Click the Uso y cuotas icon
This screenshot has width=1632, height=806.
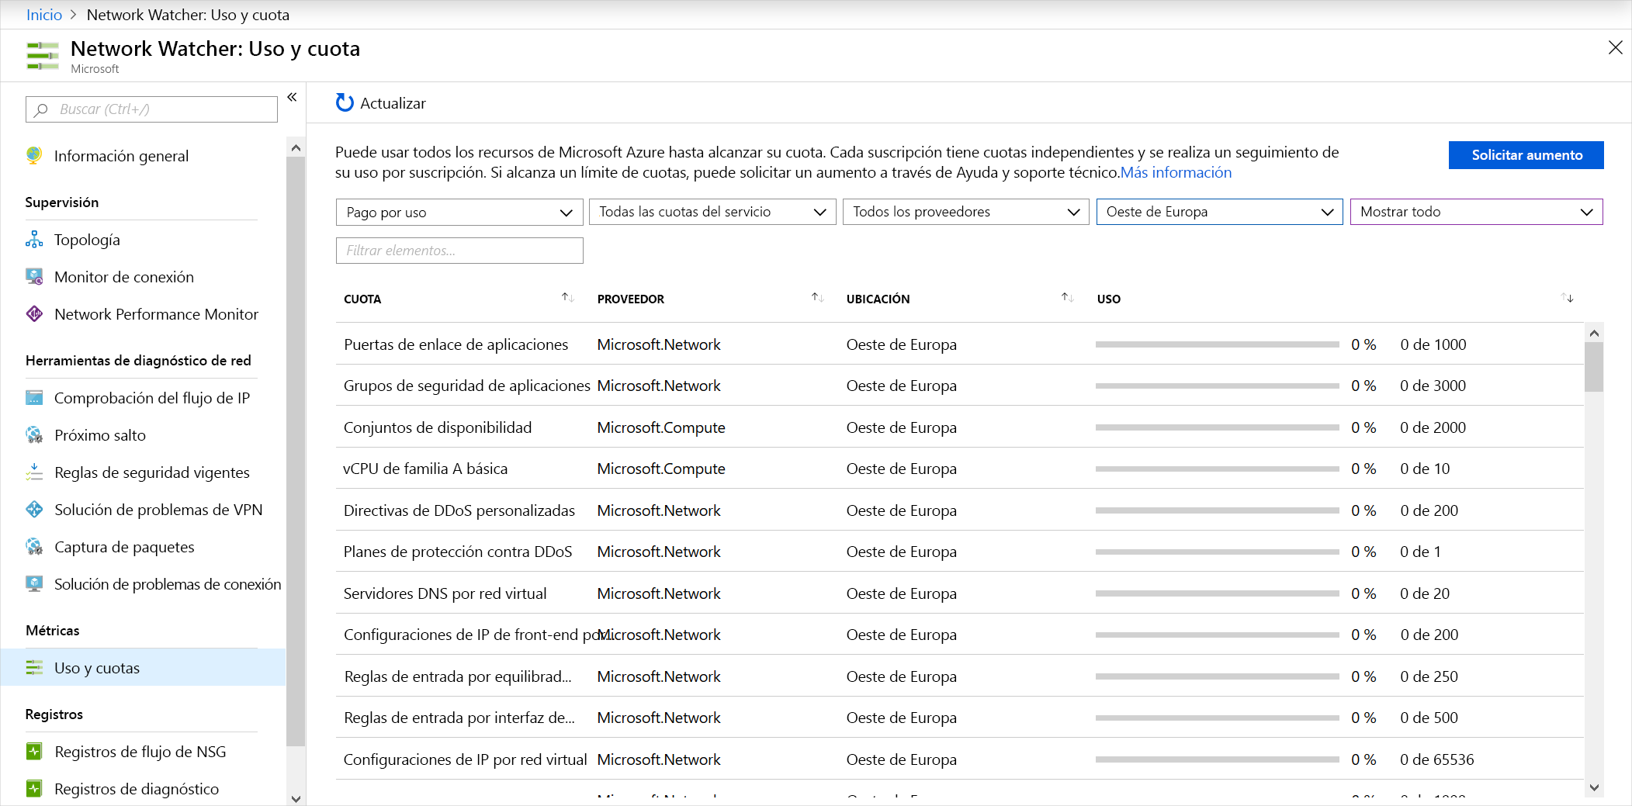click(34, 667)
